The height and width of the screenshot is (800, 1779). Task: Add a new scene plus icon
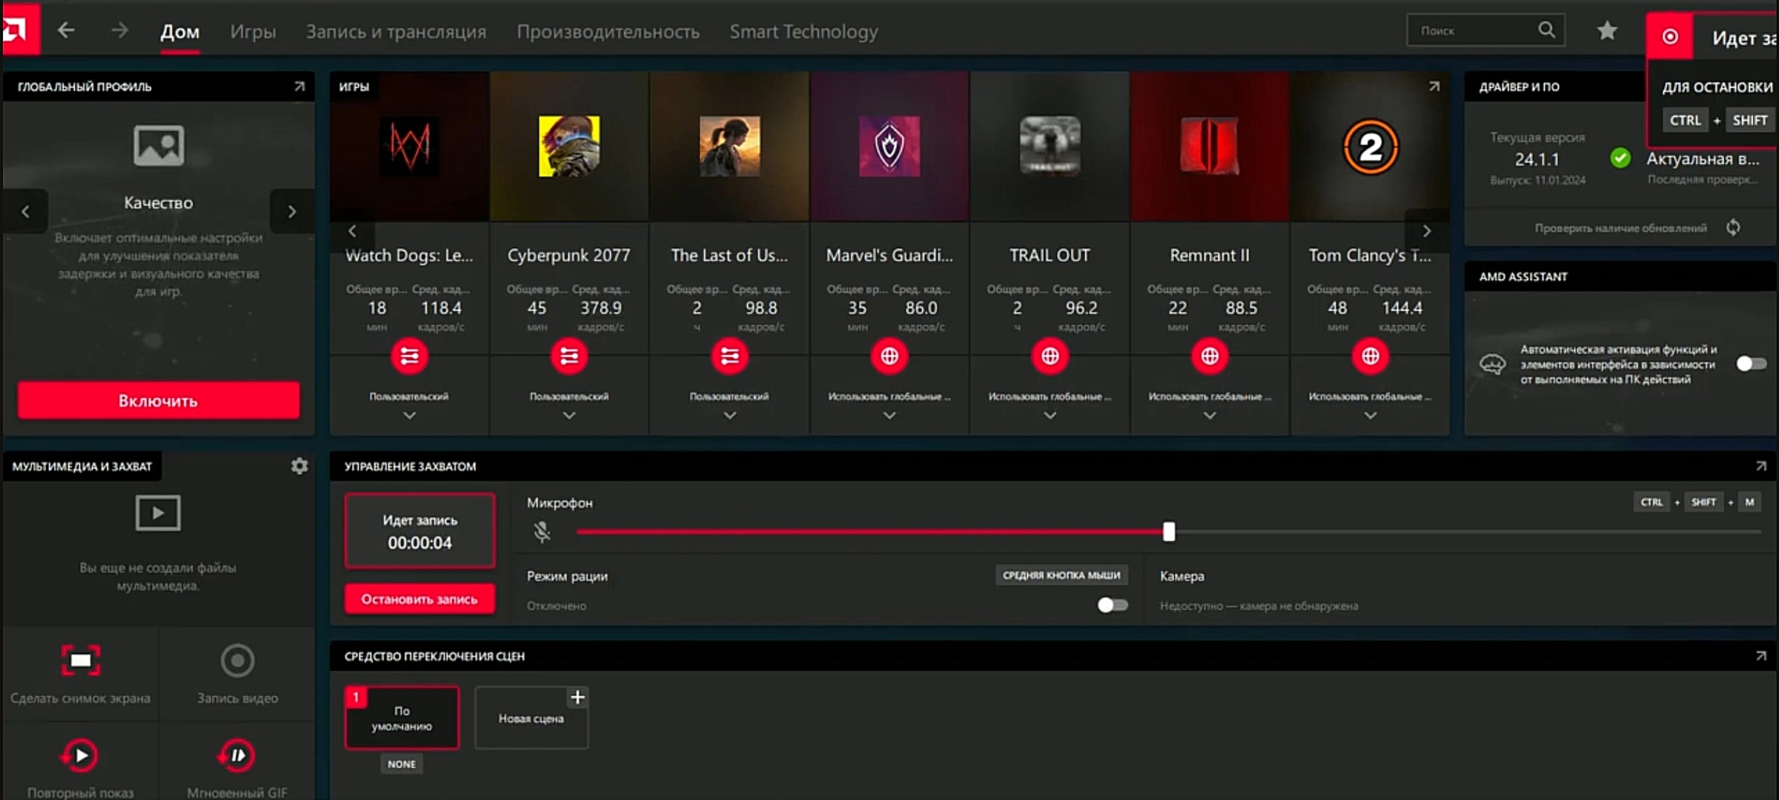point(577,697)
